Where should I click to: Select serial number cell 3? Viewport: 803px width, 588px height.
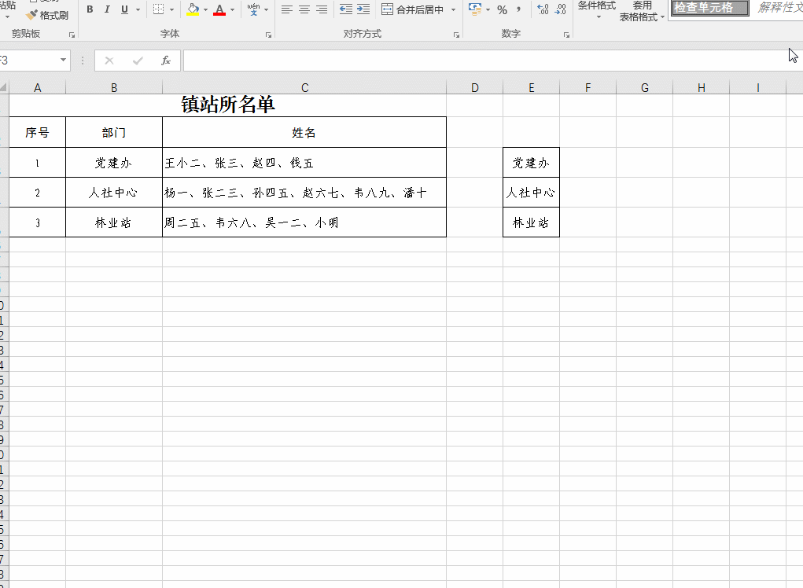pos(38,222)
